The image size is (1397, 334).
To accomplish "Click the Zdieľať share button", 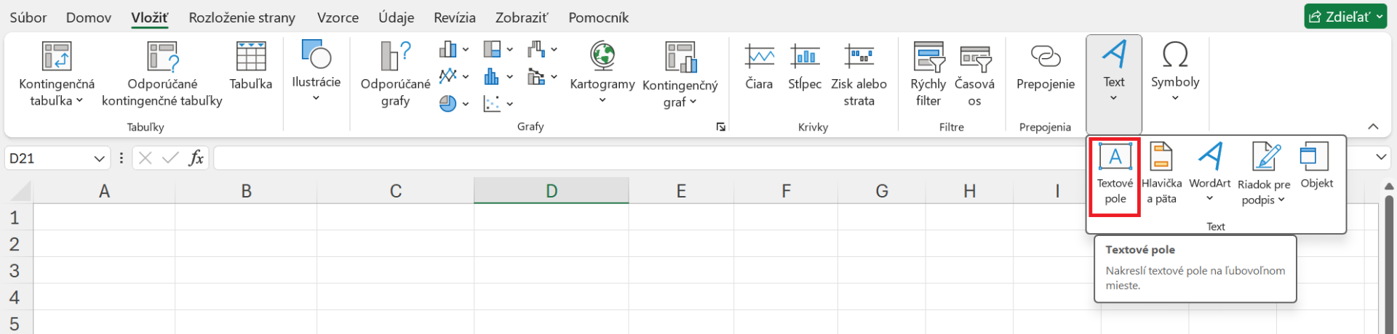I will click(1345, 17).
